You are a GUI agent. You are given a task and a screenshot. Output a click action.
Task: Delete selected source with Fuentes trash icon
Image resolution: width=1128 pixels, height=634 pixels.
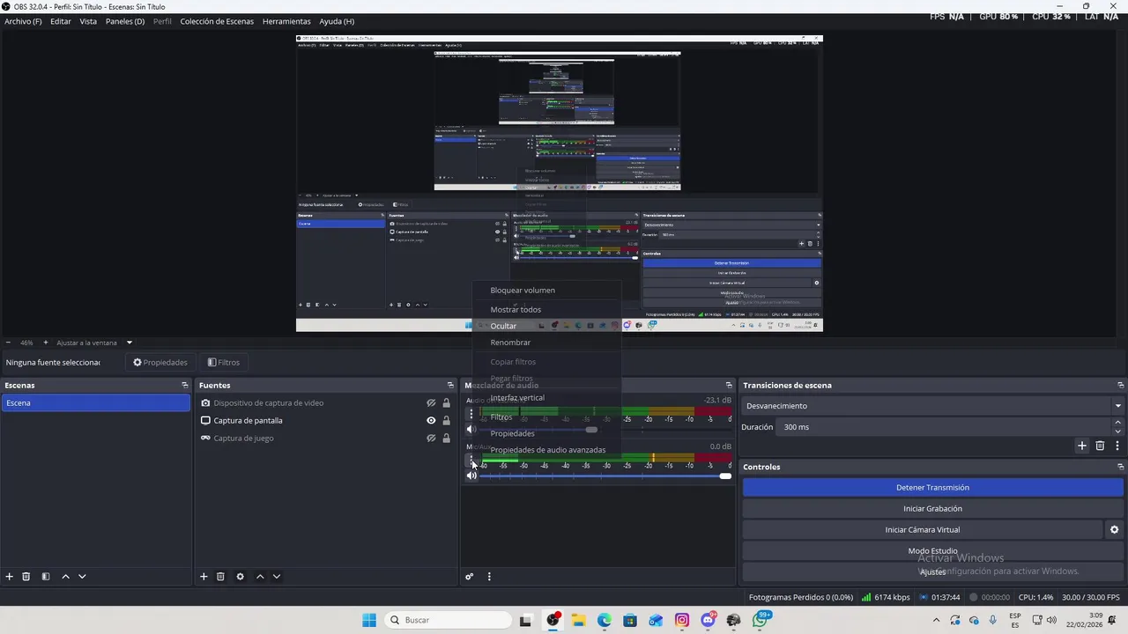coord(220,577)
